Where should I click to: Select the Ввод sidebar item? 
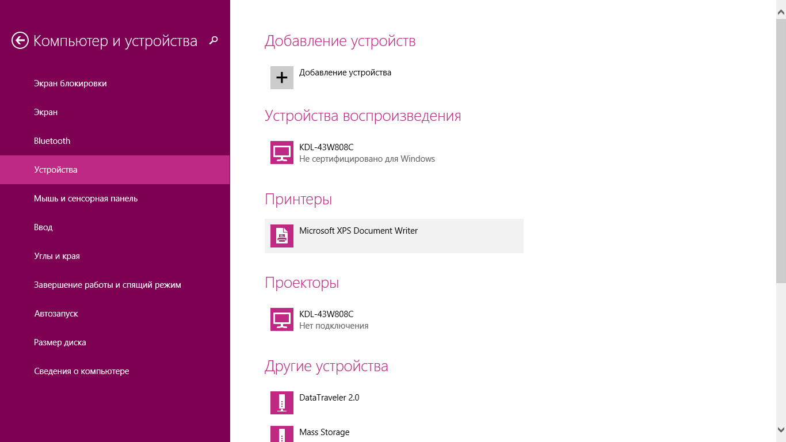coord(43,227)
